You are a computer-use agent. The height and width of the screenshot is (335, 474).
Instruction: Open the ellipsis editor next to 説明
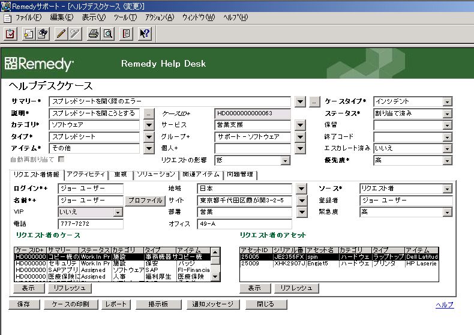pos(148,114)
